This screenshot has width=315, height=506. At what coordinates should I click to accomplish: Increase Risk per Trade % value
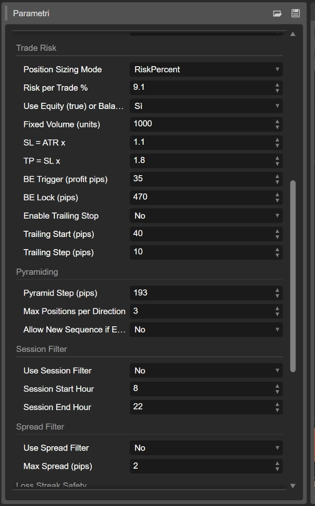[x=277, y=84]
